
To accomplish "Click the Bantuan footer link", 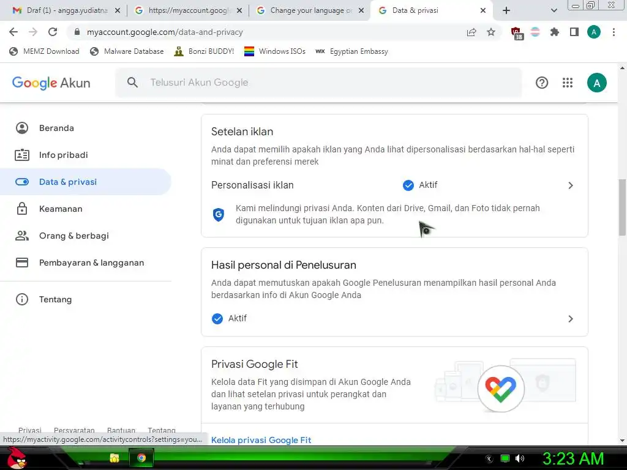I will pyautogui.click(x=121, y=430).
